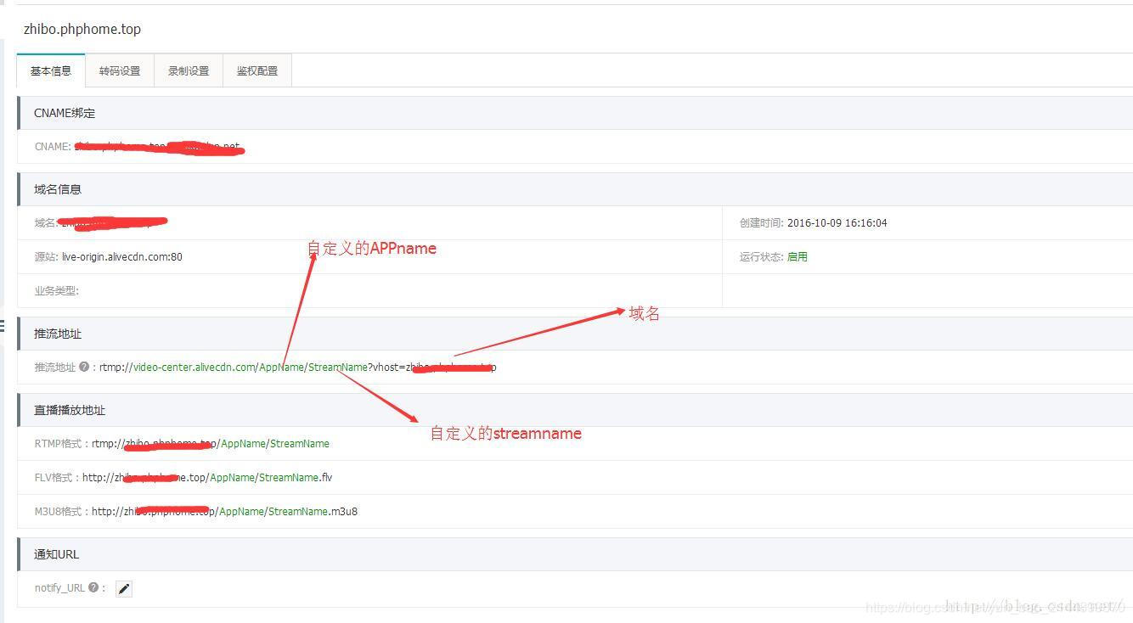
Task: Click the creation time 2016-10-09 16:16:04
Action: click(x=837, y=223)
